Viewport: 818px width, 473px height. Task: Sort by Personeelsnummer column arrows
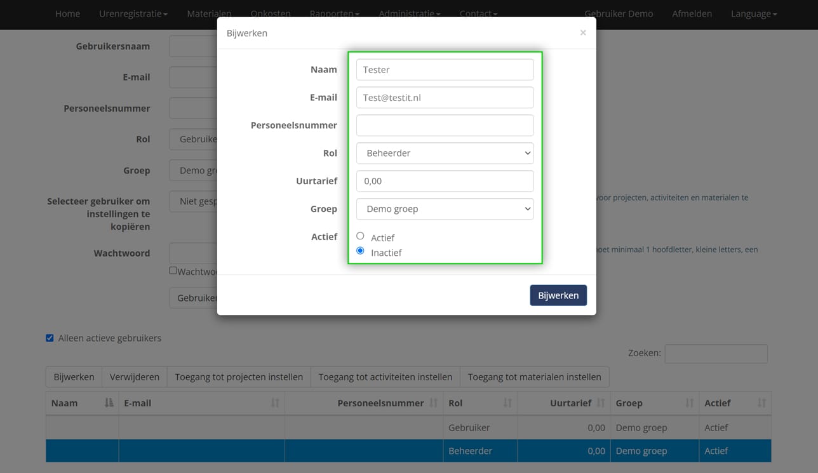(433, 403)
